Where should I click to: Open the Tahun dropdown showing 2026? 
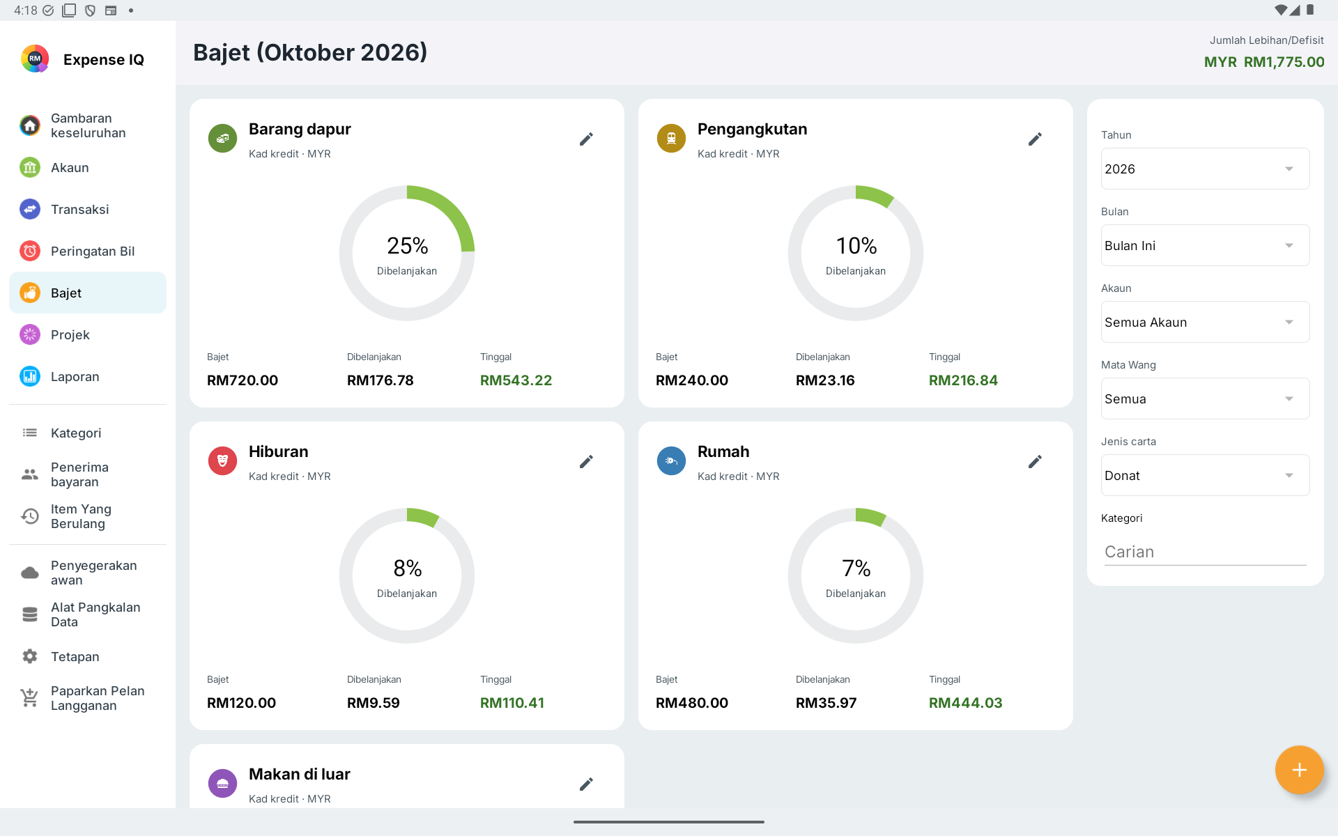[x=1205, y=169]
